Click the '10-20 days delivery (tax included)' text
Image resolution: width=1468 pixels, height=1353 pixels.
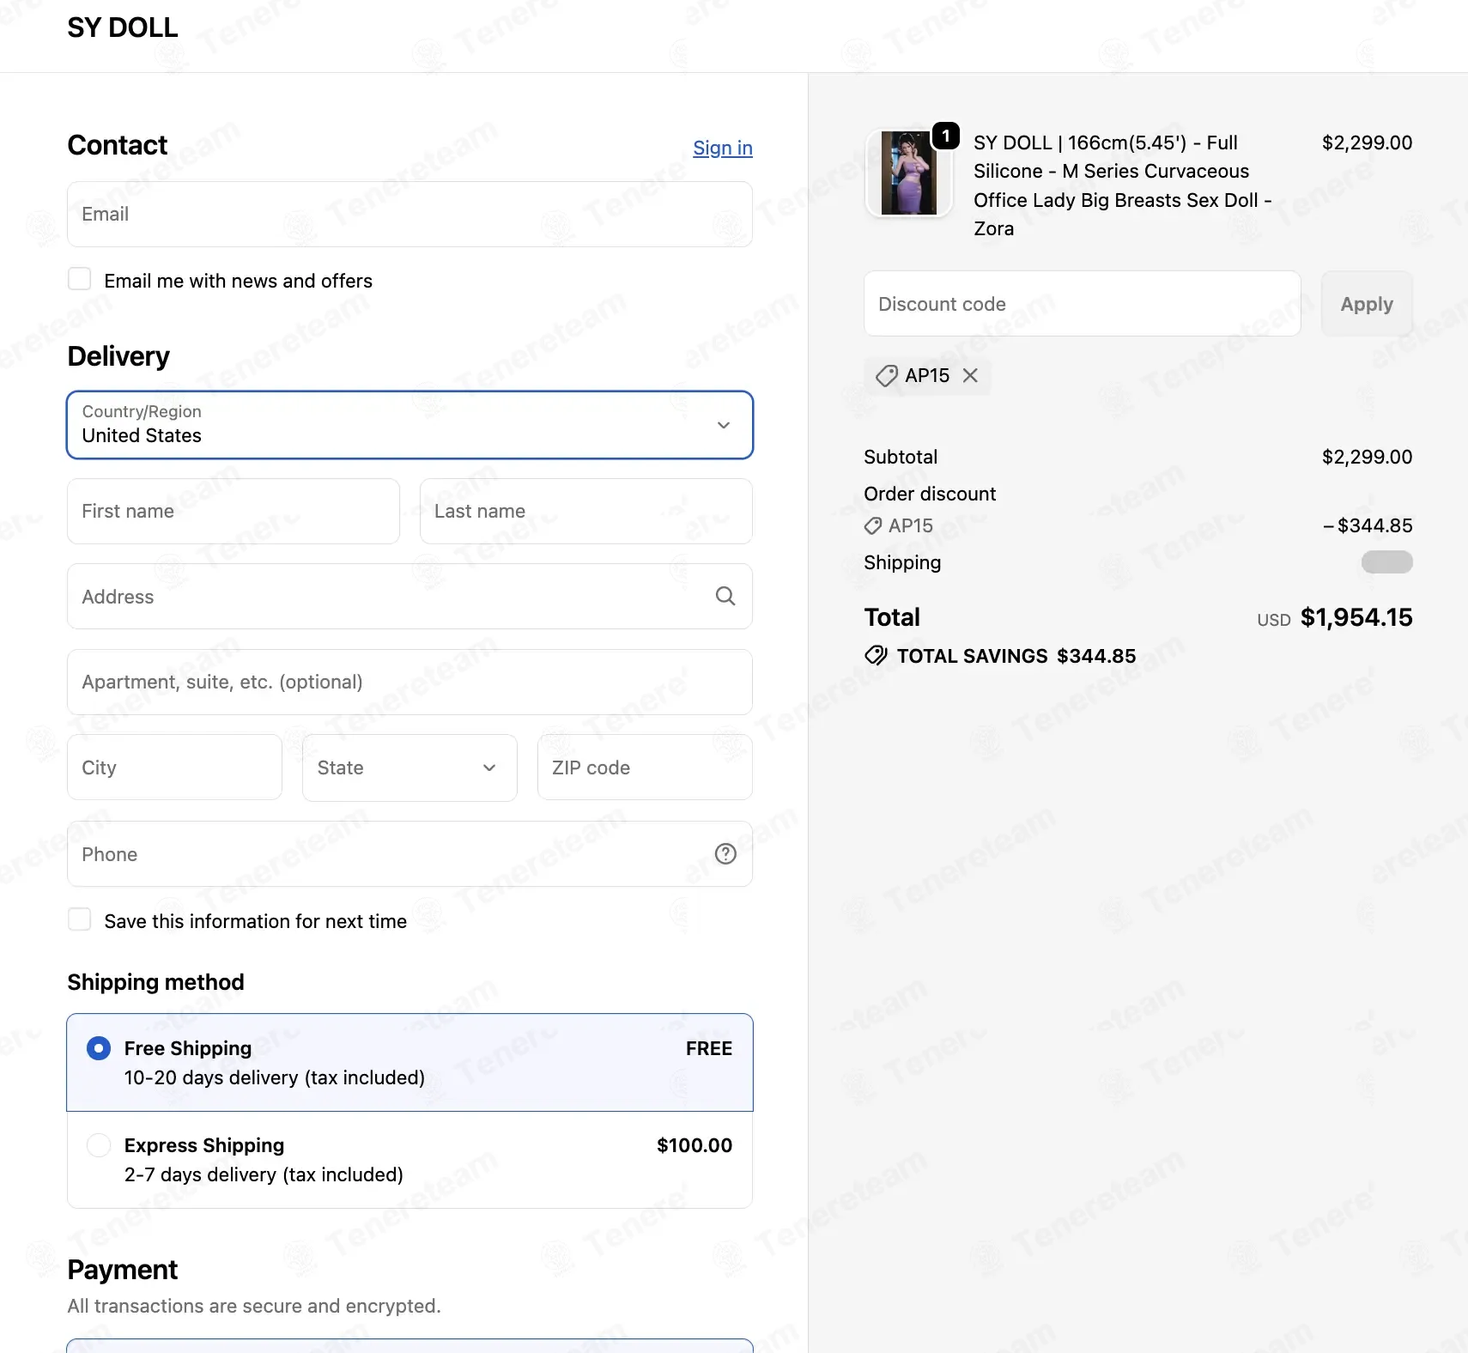click(275, 1077)
